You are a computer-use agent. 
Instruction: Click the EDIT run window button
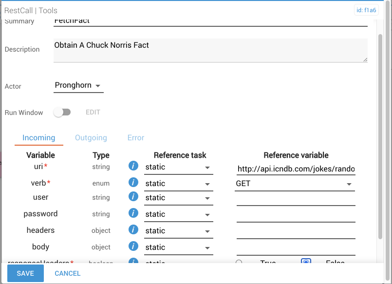[93, 112]
